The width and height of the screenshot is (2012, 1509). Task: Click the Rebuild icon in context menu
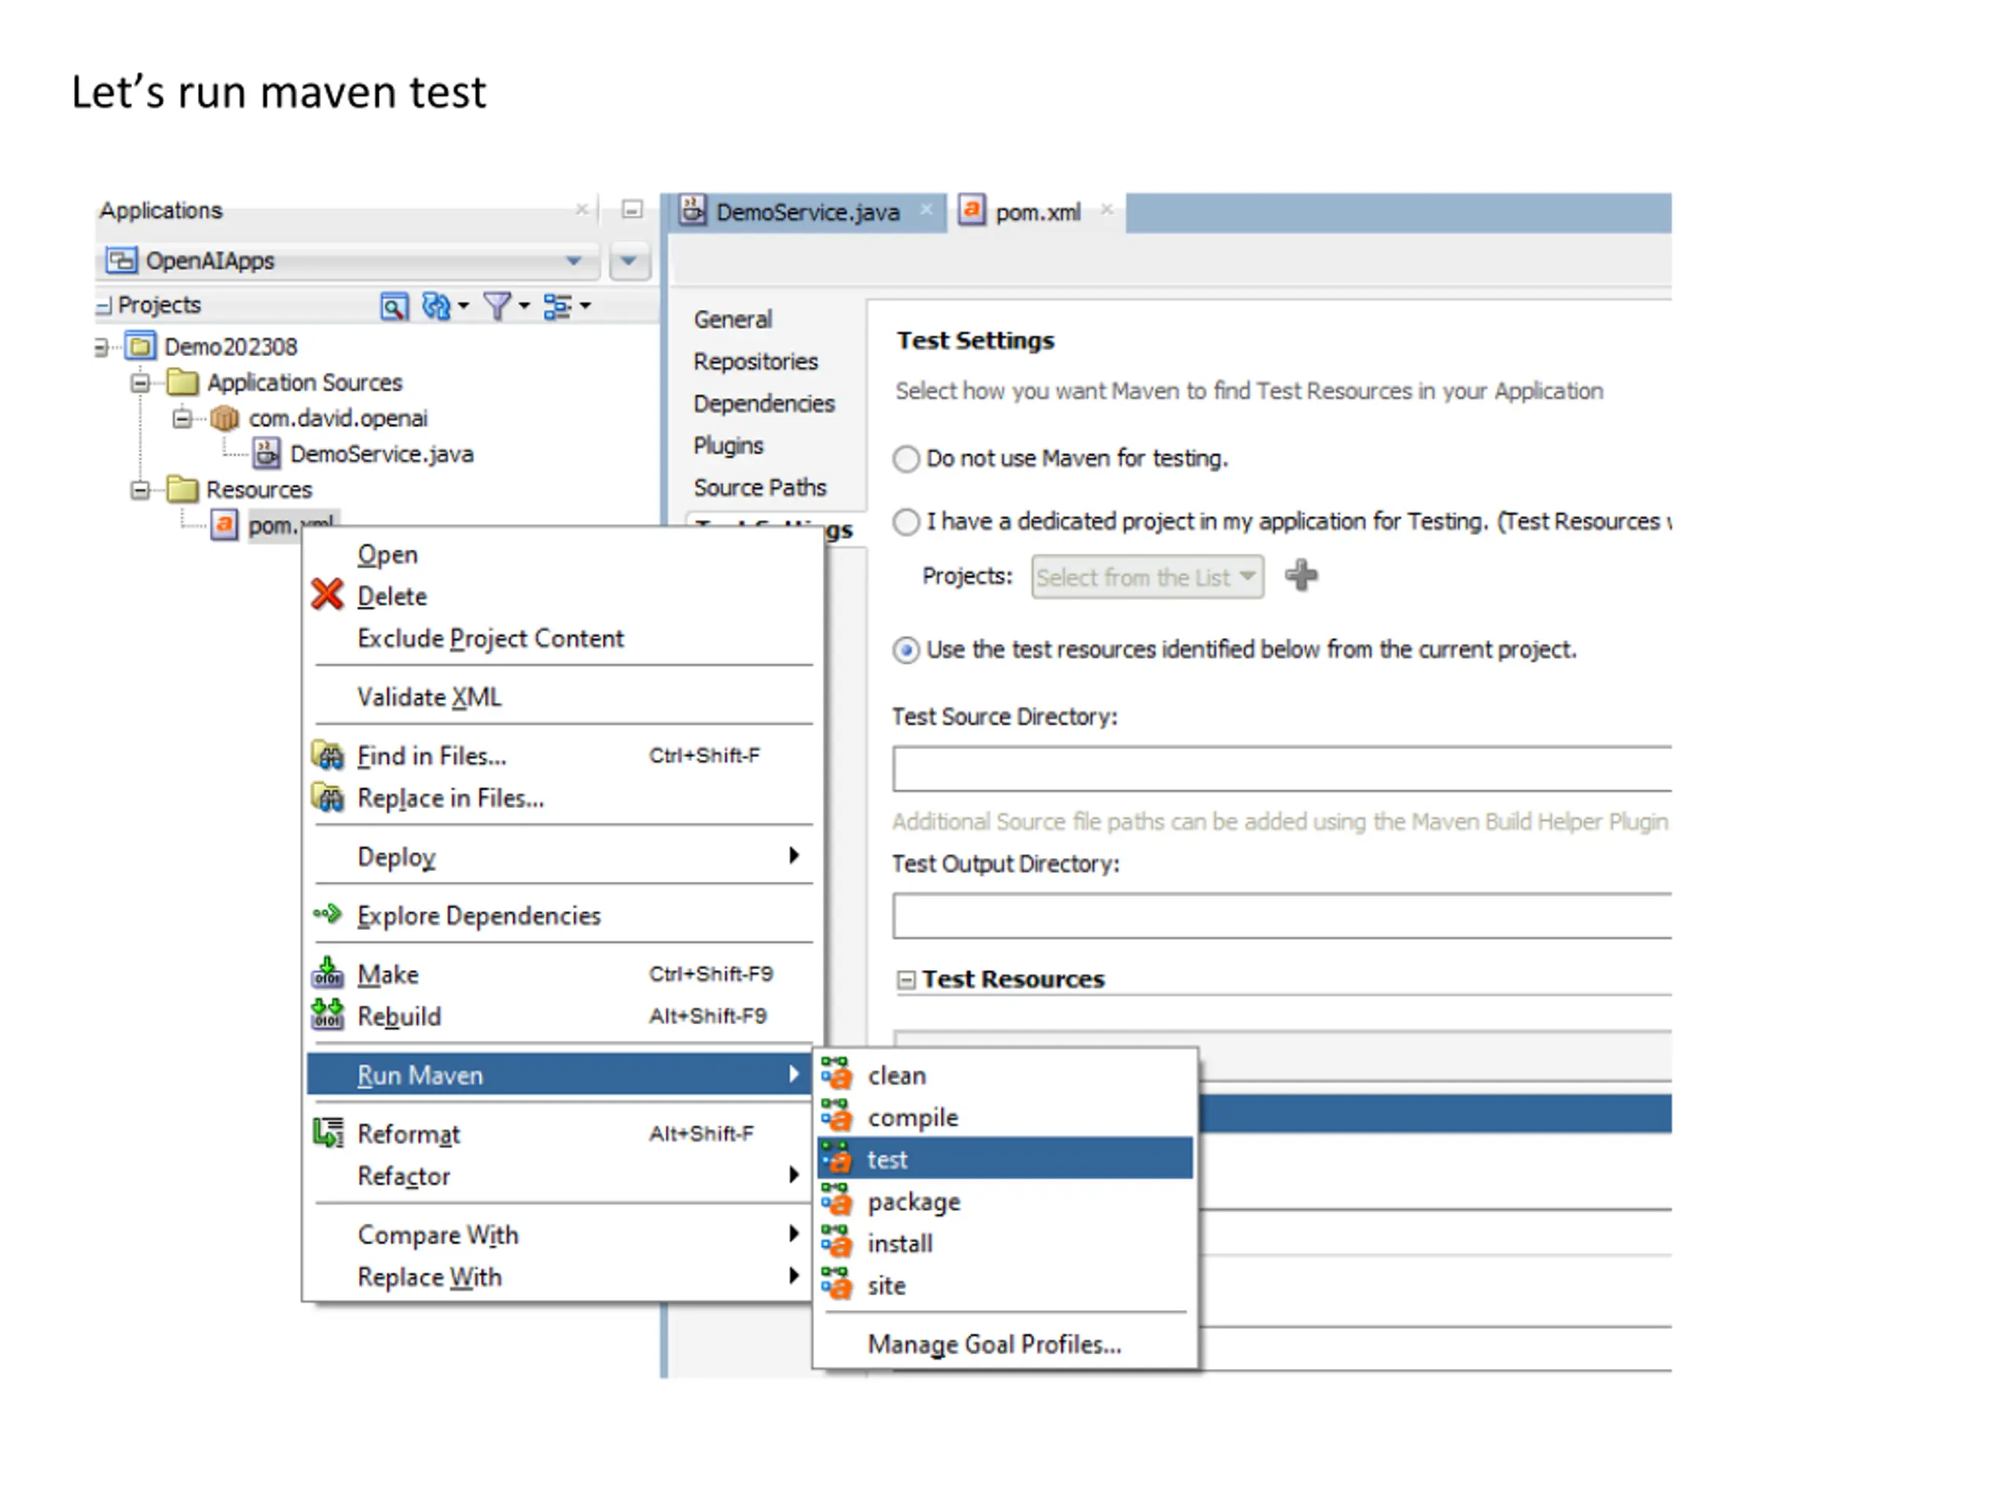328,1015
